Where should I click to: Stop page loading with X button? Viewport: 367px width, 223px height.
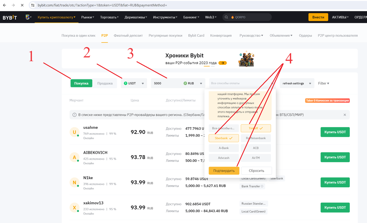23,5
